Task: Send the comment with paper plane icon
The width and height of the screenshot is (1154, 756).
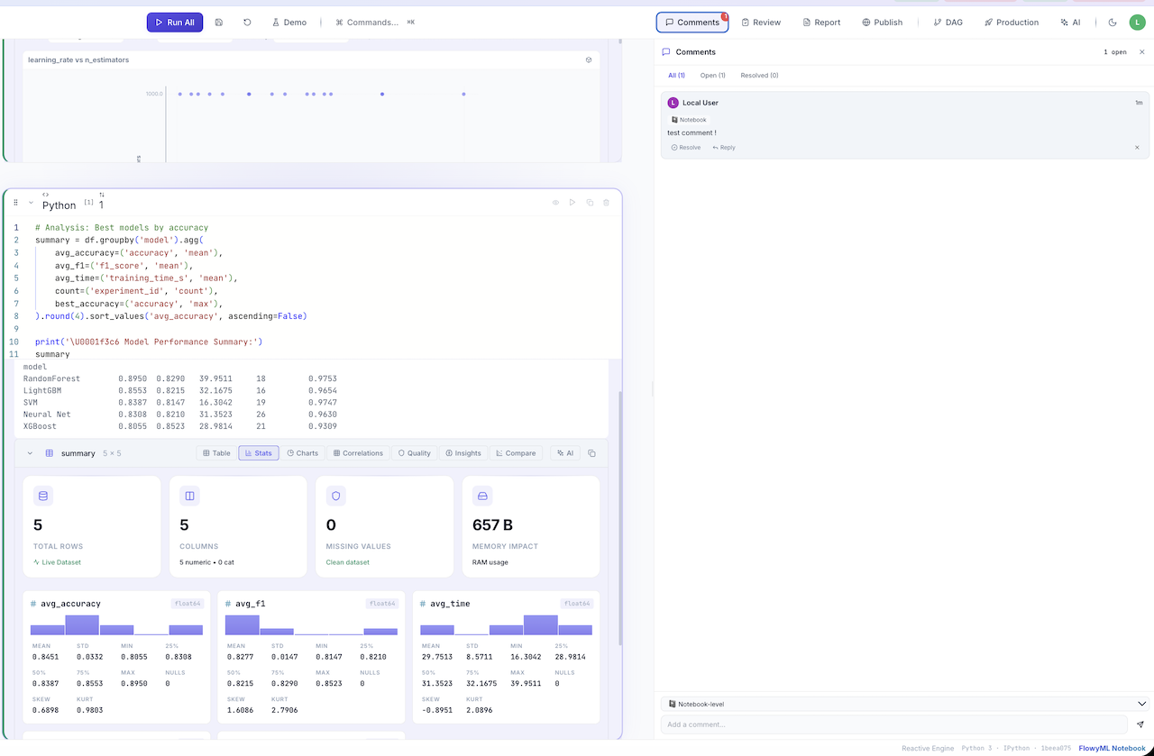Action: pos(1140,724)
